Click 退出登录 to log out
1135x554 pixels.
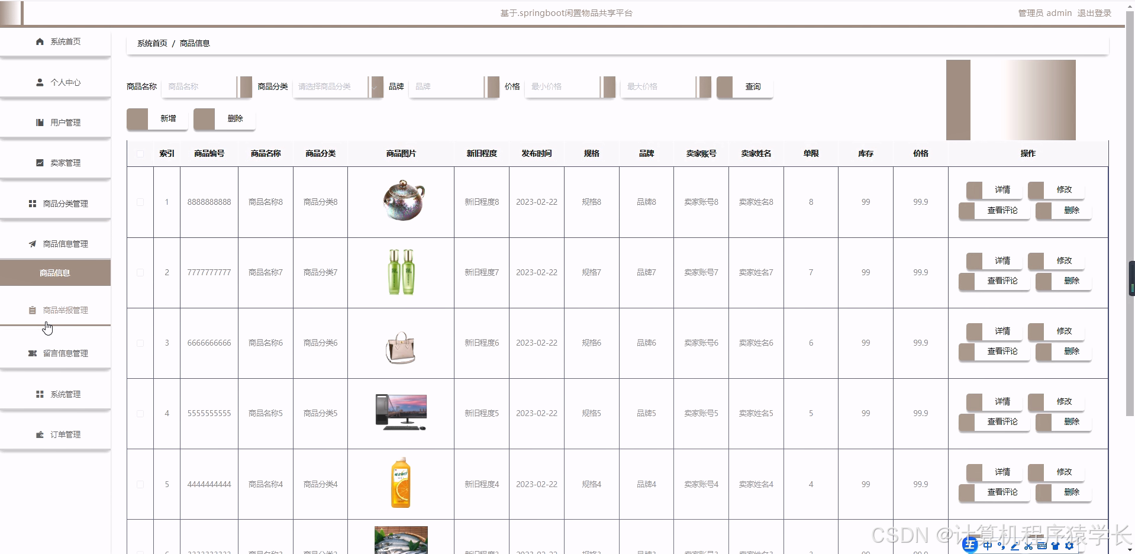(x=1094, y=13)
